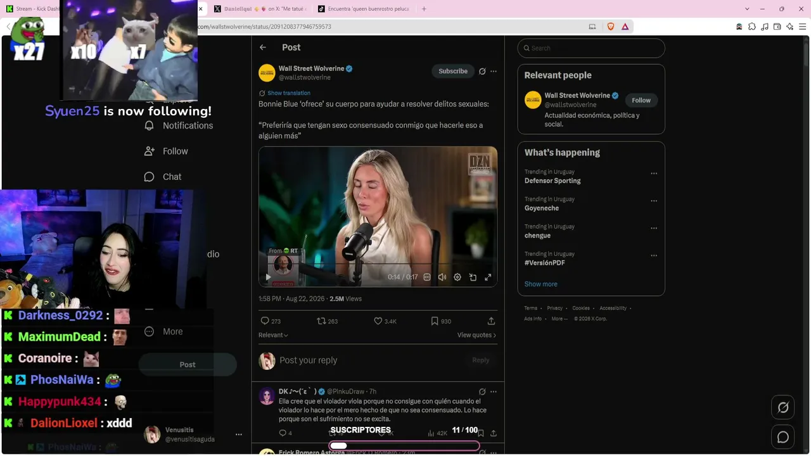
Task: Open the Leo AI sparkle icon
Action: pos(790,27)
